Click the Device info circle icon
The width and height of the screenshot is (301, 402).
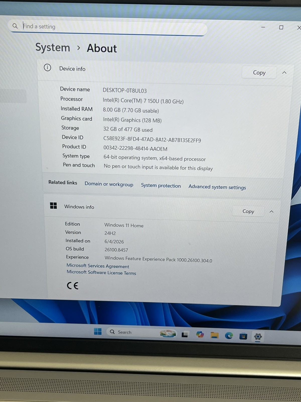click(x=47, y=68)
